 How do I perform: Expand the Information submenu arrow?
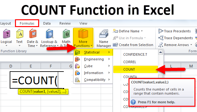tap(109, 73)
